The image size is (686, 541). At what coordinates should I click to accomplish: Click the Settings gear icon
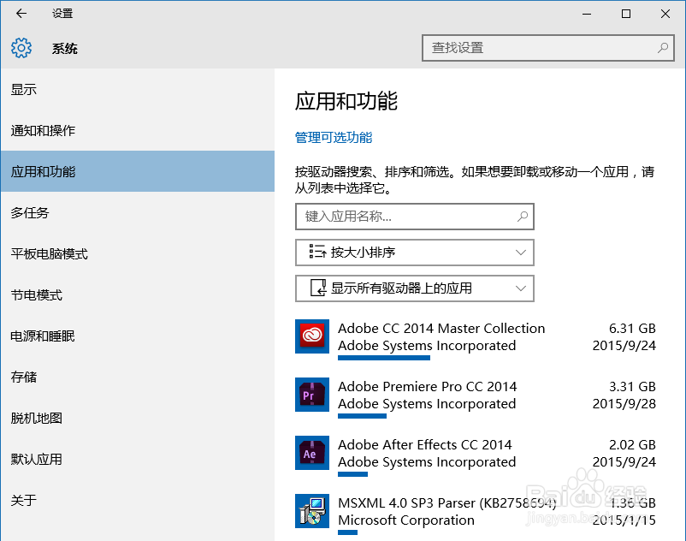pyautogui.click(x=21, y=48)
